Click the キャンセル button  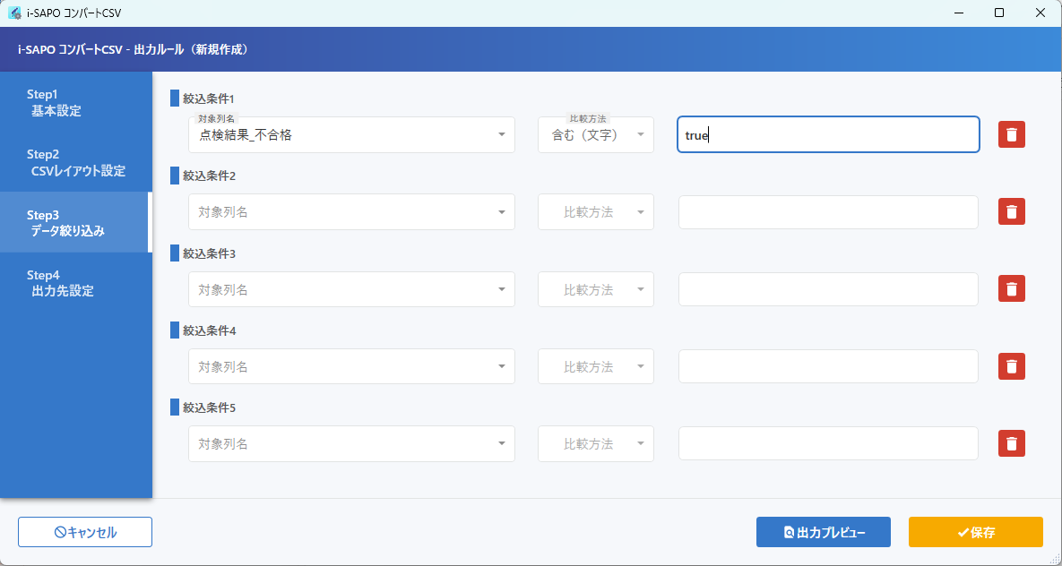pyautogui.click(x=84, y=532)
